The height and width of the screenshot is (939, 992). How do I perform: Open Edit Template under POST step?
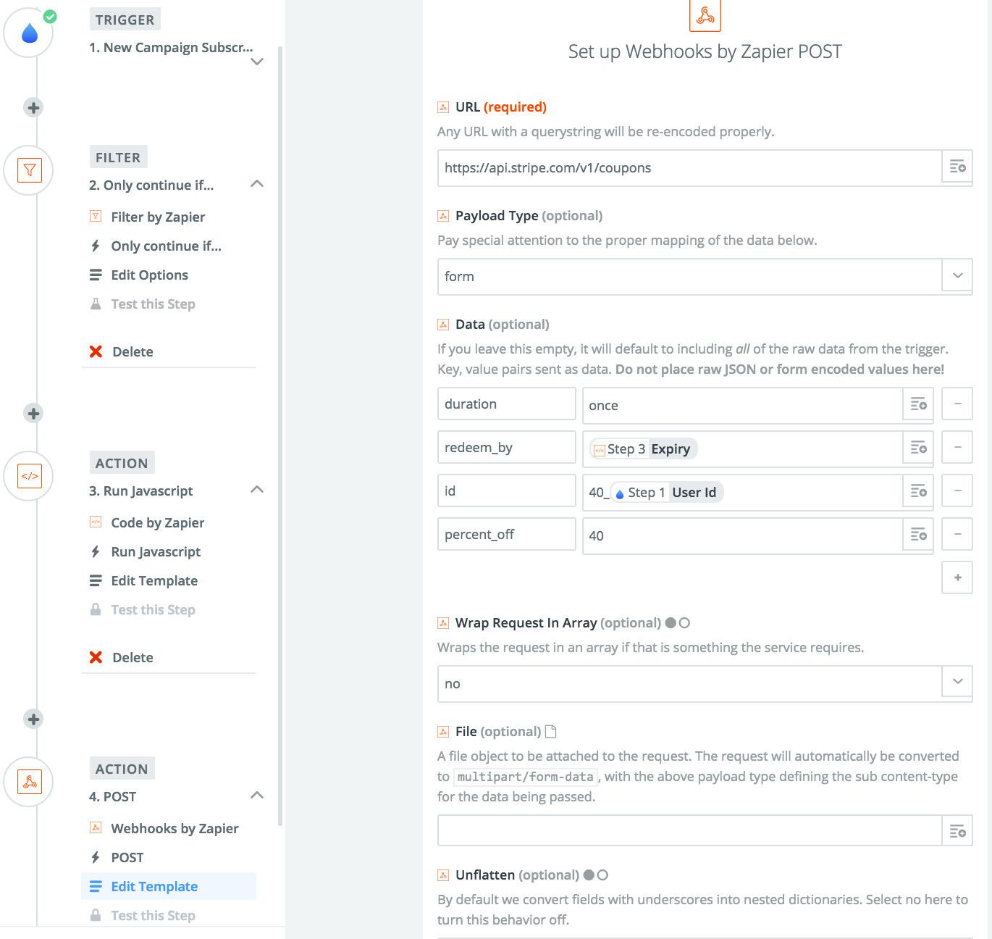point(169,886)
